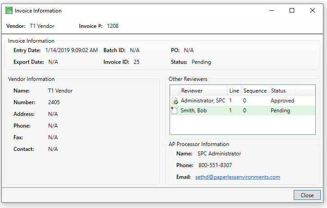The height and width of the screenshot is (208, 327).
Task: Click the pending document icon beside Smith, Bob
Action: [x=174, y=111]
